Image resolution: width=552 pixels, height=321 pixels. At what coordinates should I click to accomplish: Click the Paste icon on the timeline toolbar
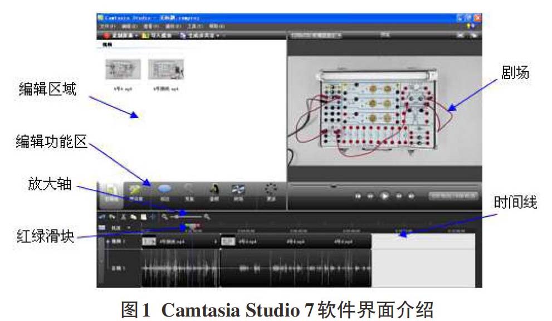tap(144, 217)
